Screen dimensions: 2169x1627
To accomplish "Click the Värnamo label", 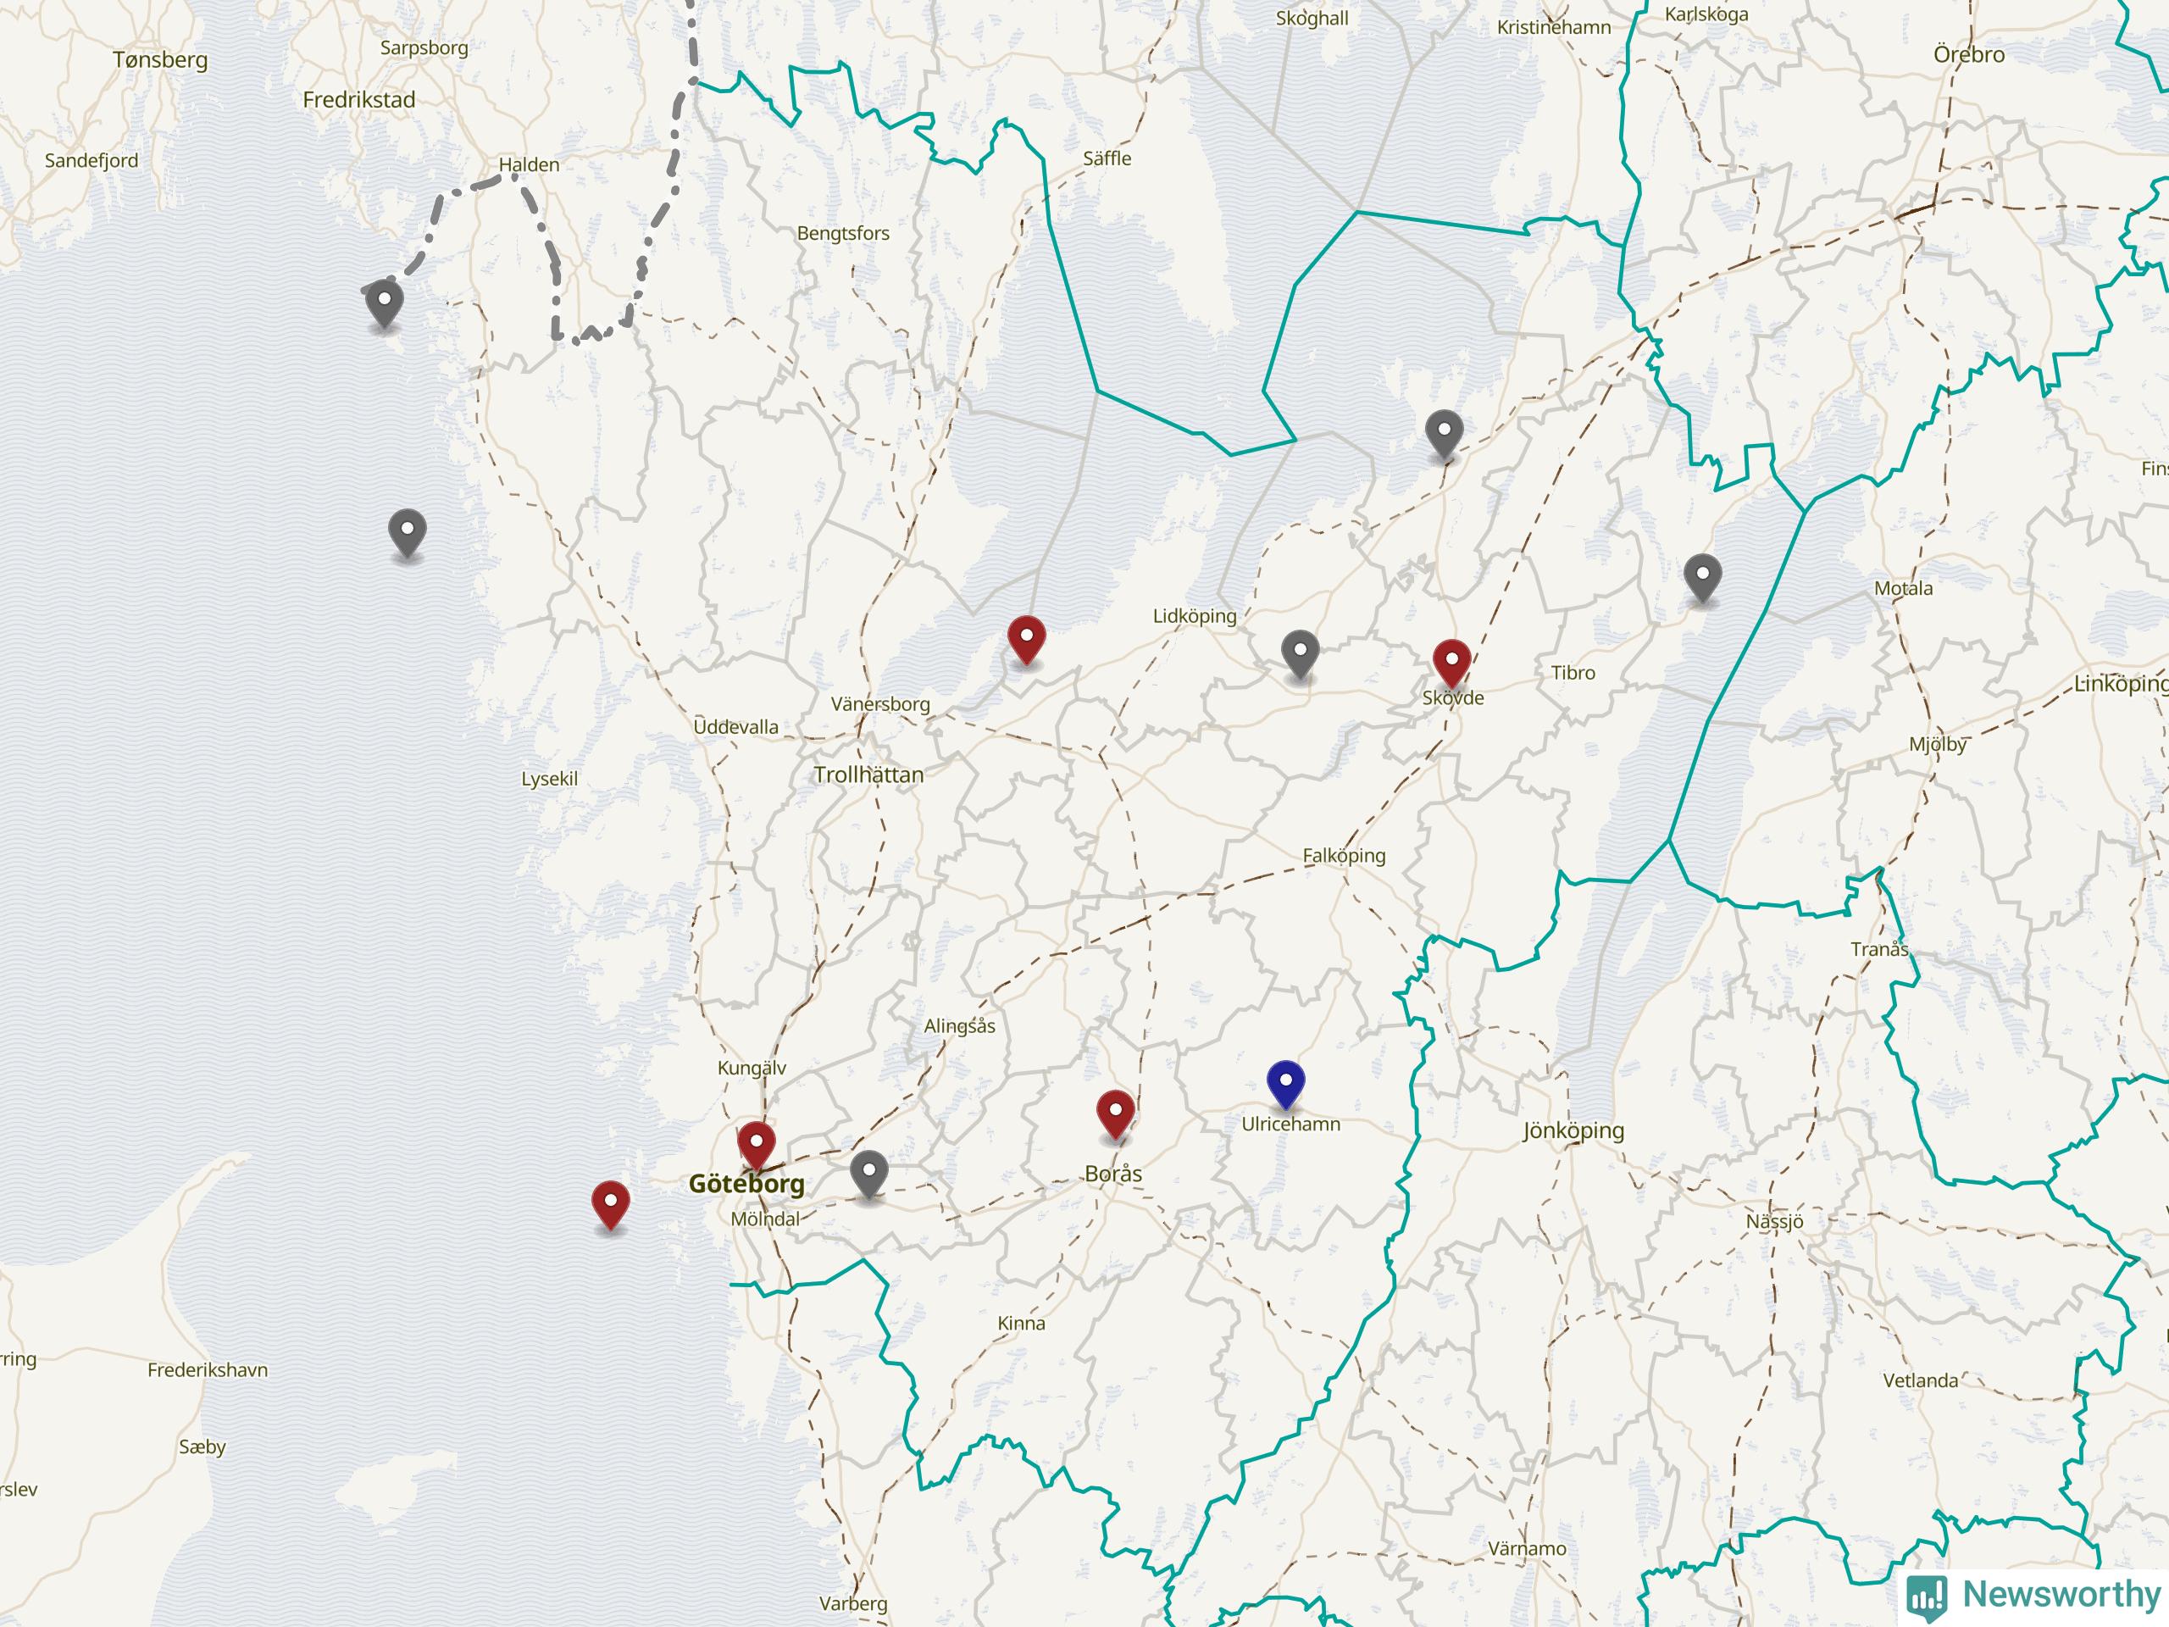I will (x=1527, y=1548).
